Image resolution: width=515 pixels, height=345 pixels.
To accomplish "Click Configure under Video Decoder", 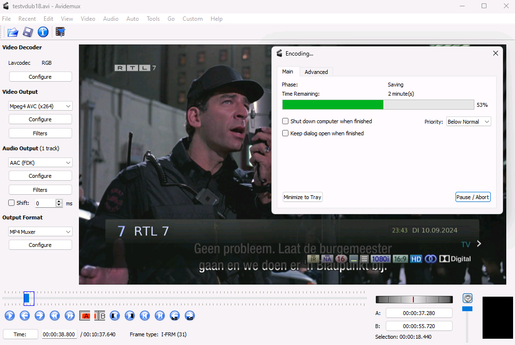I will [x=40, y=77].
